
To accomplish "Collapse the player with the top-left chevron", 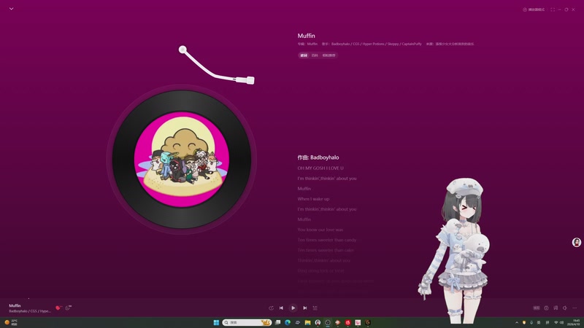I will coord(12,9).
